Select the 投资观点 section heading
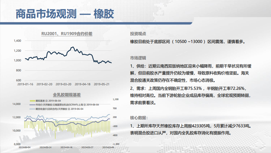Screen dimensions: 271x153 [x=138, y=34]
